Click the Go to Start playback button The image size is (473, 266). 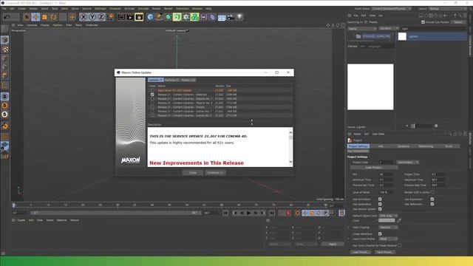pyautogui.click(x=225, y=214)
